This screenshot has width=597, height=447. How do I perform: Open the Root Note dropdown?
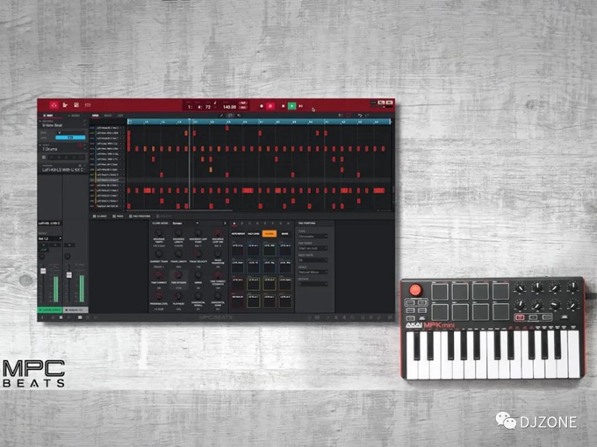pos(313,260)
